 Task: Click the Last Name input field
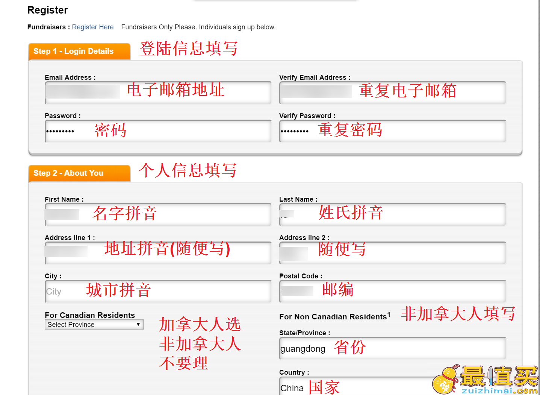[392, 214]
